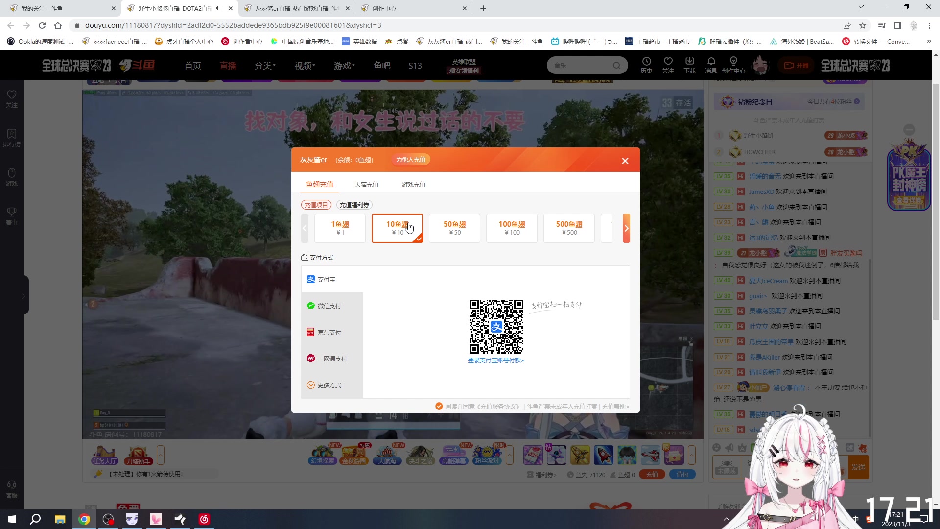
Task: Click 为他人充值 button
Action: (410, 160)
